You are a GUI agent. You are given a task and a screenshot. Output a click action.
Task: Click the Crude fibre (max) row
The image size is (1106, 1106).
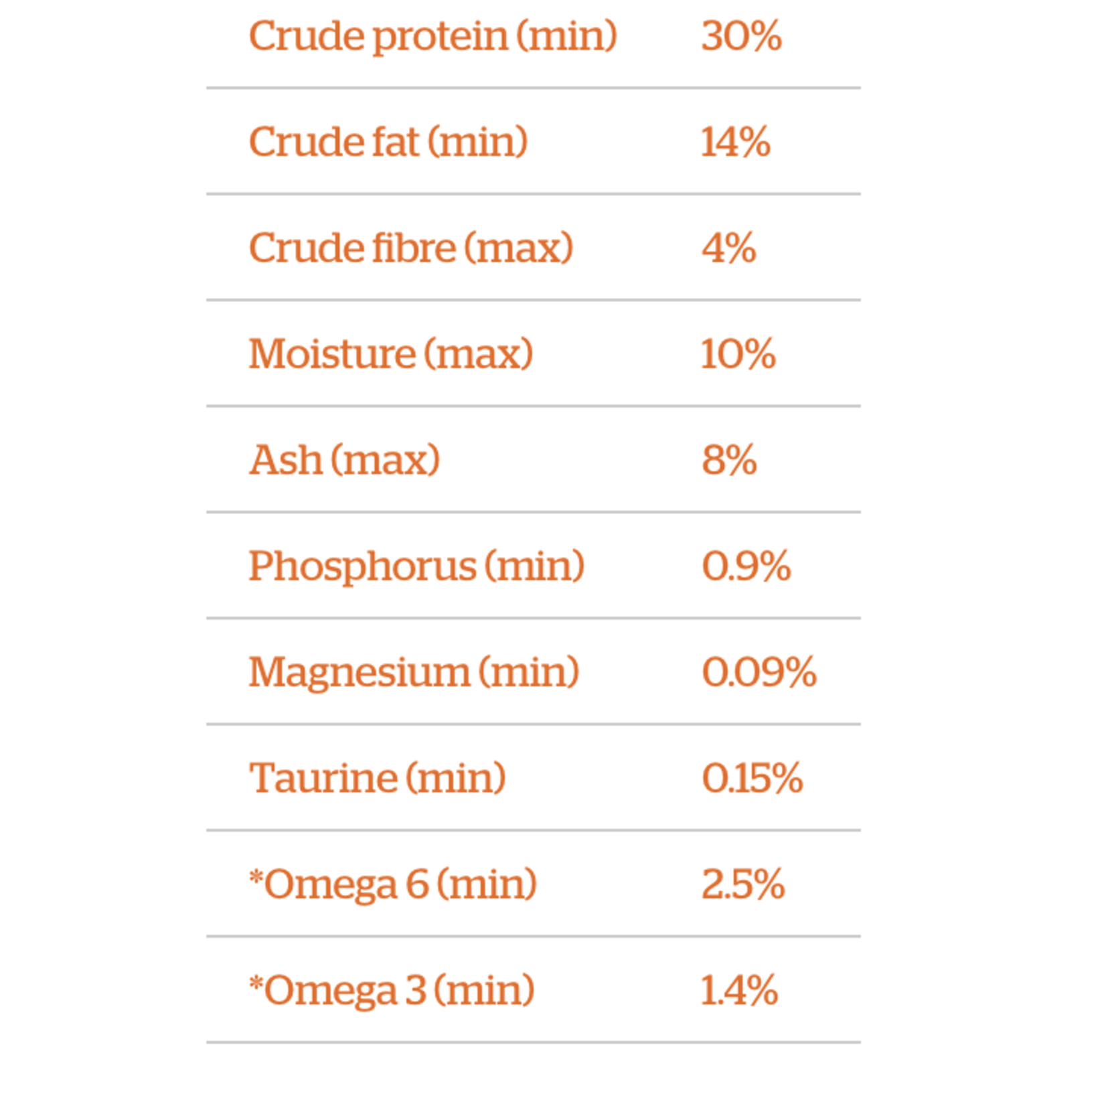click(534, 248)
